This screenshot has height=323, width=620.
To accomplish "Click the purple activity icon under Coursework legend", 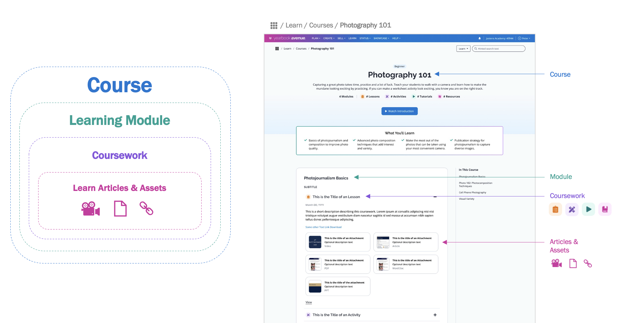I will pyautogui.click(x=572, y=209).
